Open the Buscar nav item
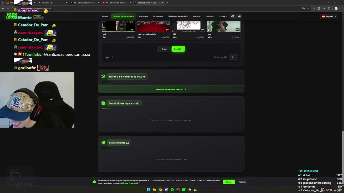Image resolution: width=344 pixels, height=193 pixels. pyautogui.click(x=105, y=16)
